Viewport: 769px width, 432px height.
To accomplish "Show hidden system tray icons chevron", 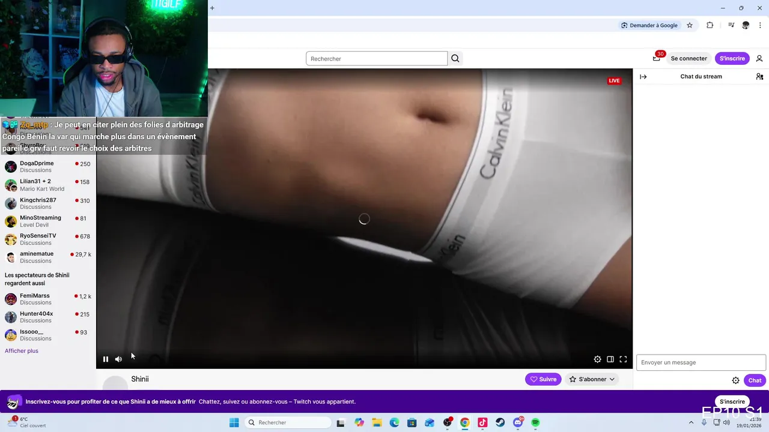I will 691,422.
